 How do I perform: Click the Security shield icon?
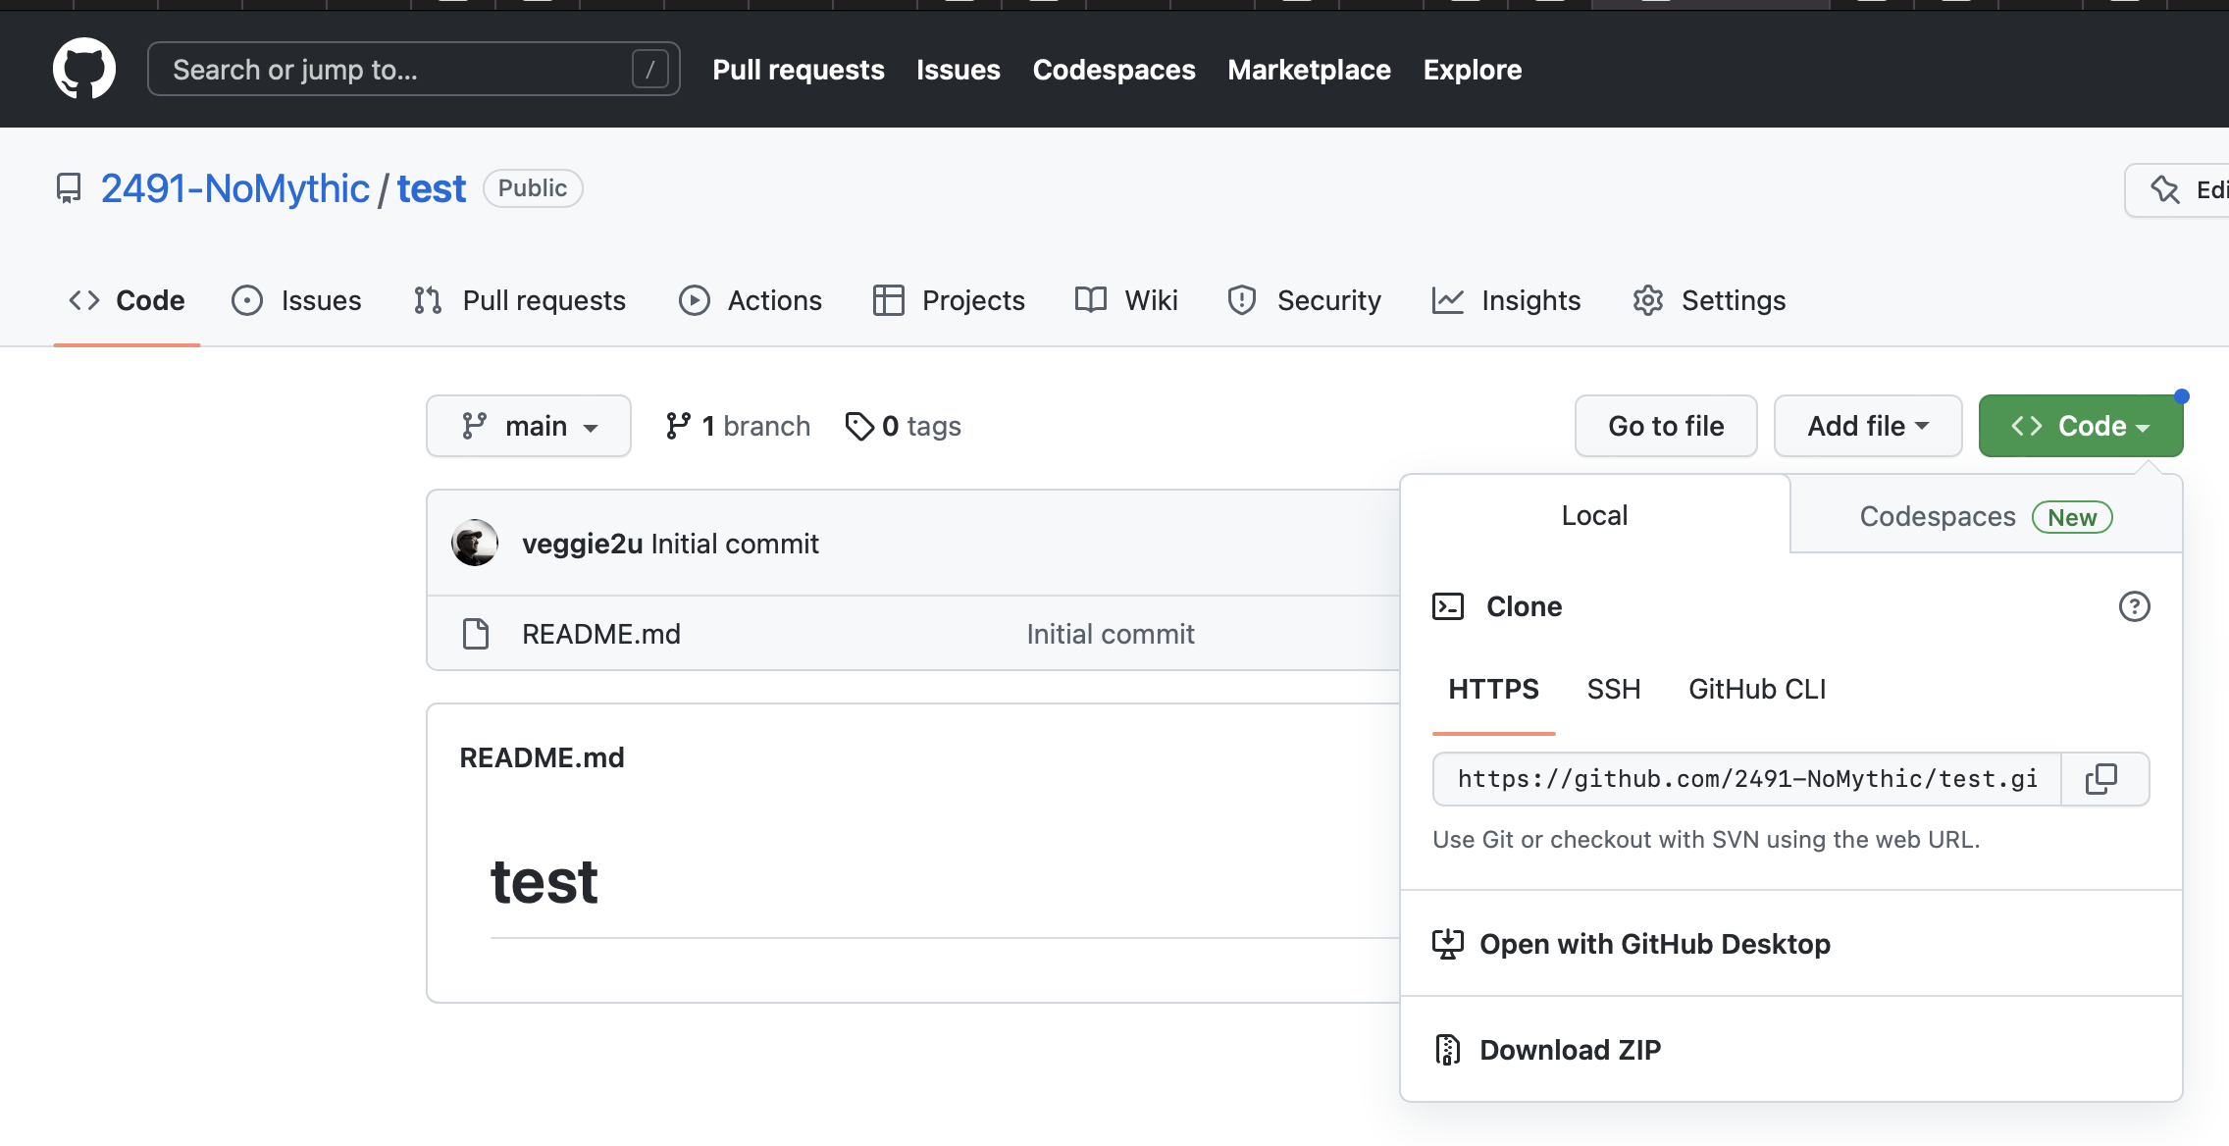(1242, 300)
